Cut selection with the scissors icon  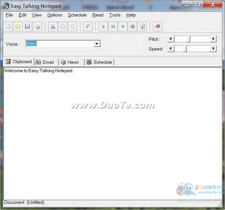(x=53, y=27)
